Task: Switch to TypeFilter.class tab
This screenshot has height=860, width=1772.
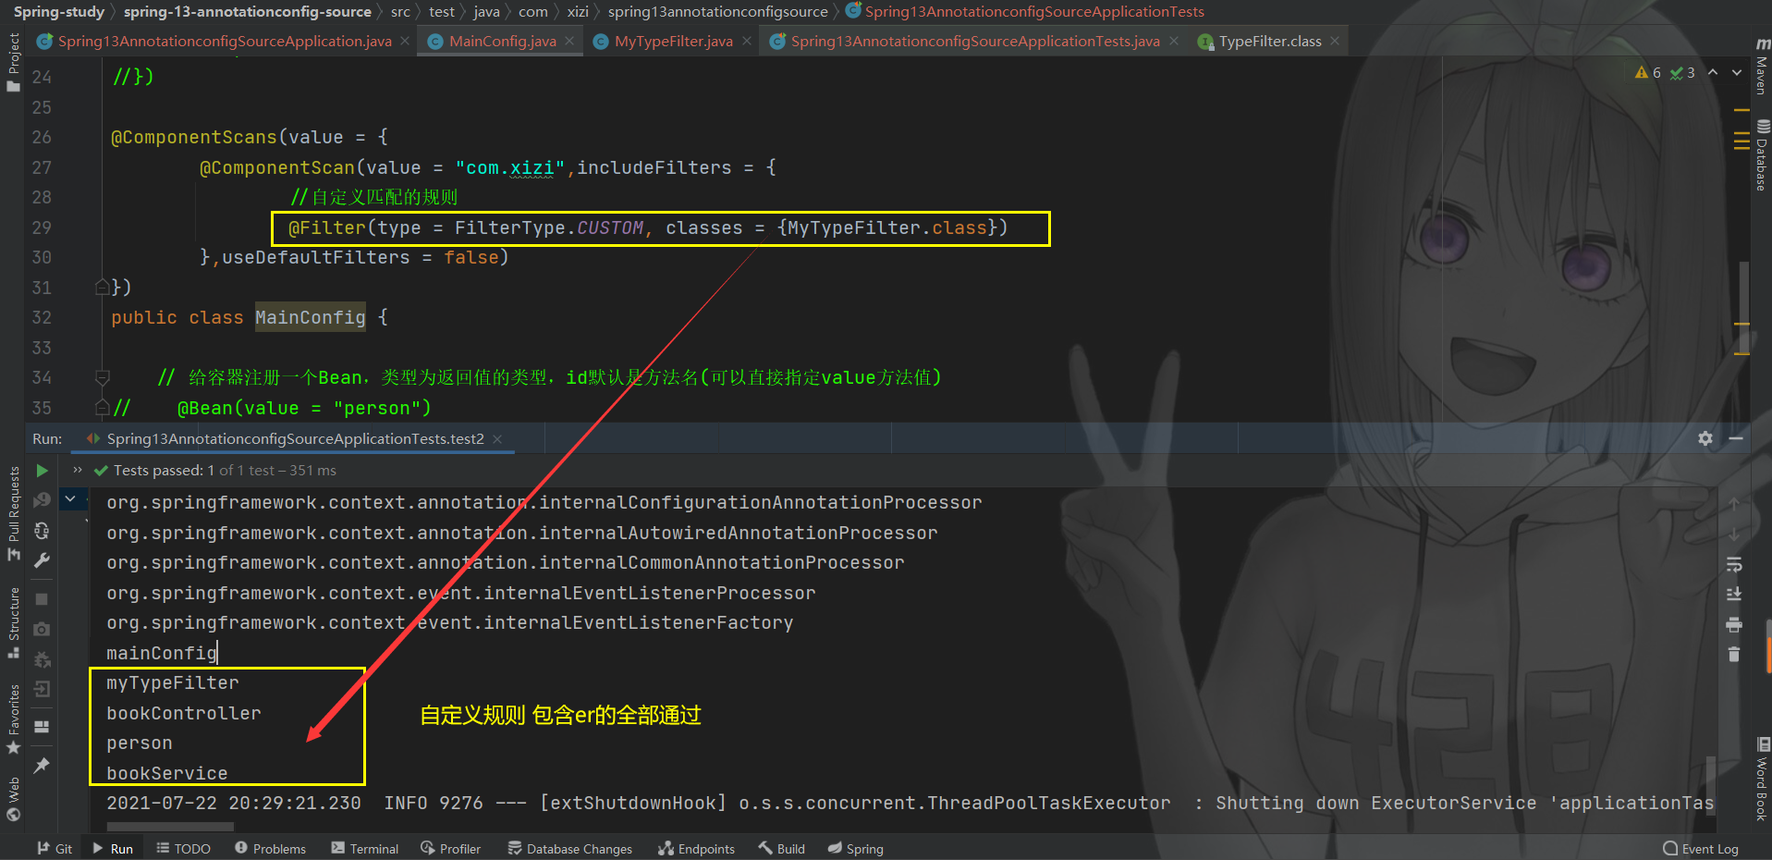Action: (x=1269, y=41)
